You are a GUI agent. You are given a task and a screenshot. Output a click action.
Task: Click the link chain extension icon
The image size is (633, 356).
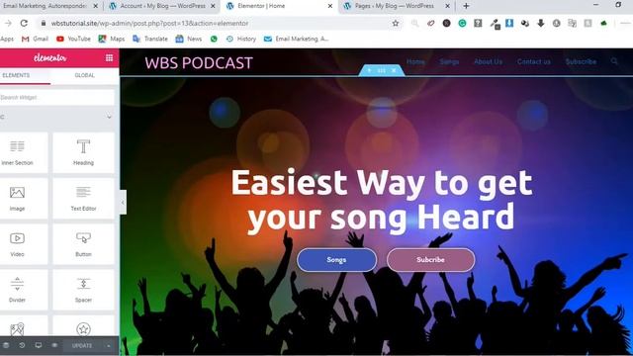(x=431, y=24)
